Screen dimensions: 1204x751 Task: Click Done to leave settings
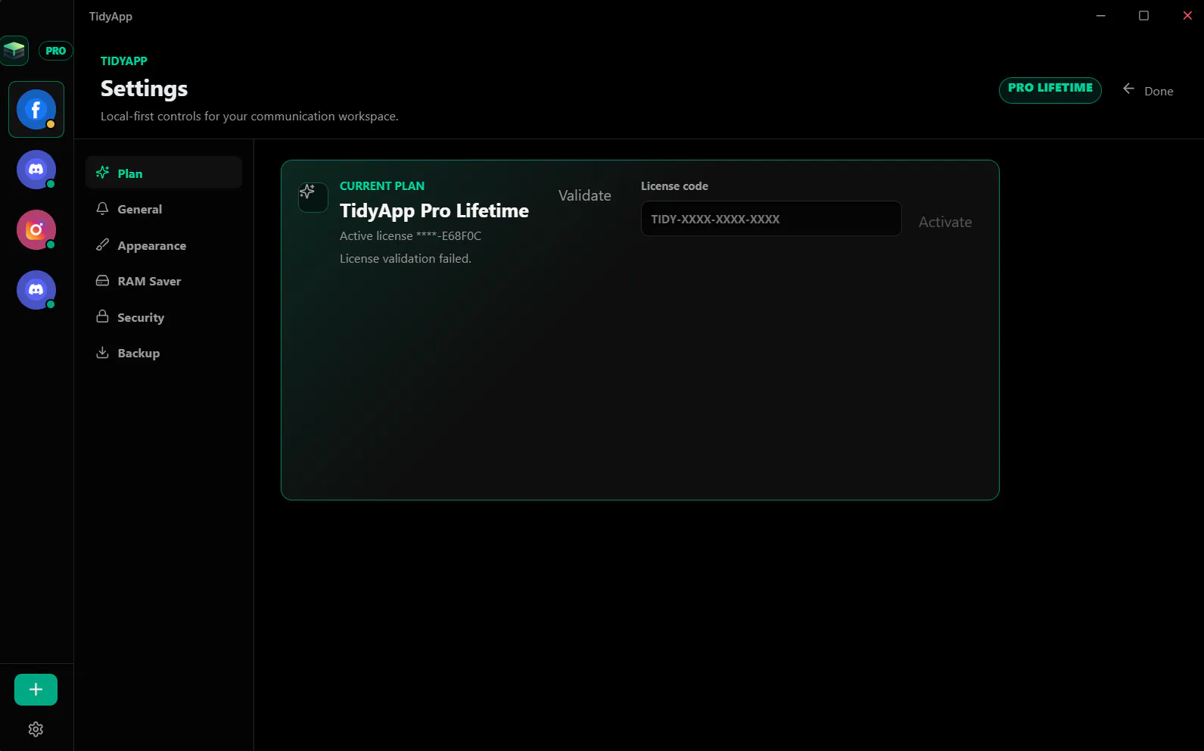tap(1159, 91)
